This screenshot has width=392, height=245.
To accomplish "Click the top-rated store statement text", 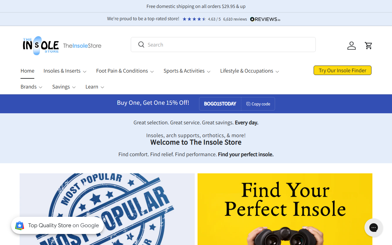I will pyautogui.click(x=143, y=19).
